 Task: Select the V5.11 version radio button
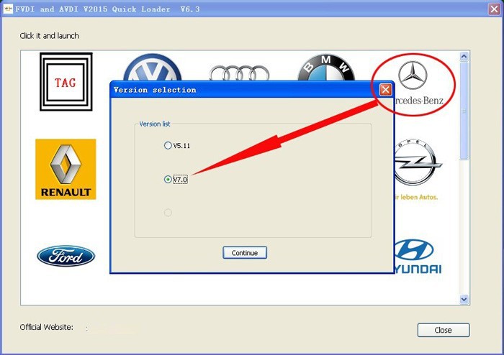click(168, 146)
